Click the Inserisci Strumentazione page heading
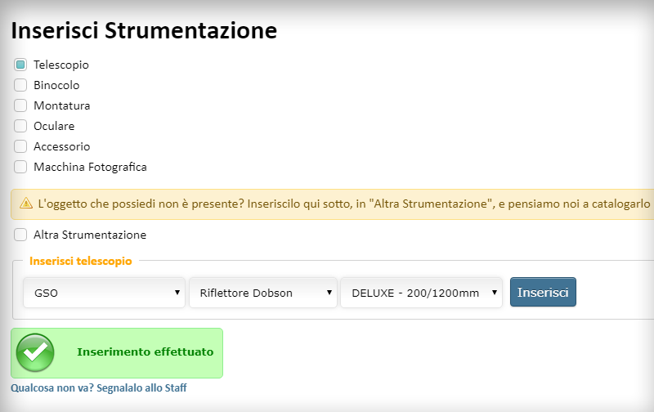 point(144,30)
